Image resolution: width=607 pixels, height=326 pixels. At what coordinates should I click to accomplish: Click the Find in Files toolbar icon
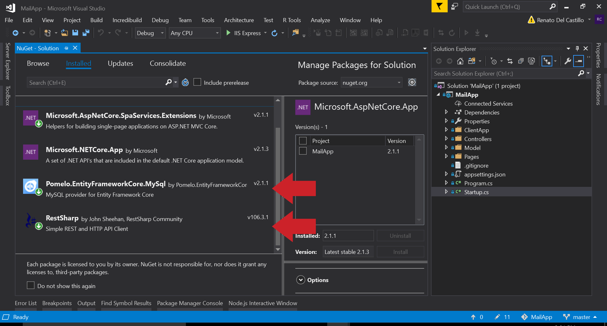295,33
